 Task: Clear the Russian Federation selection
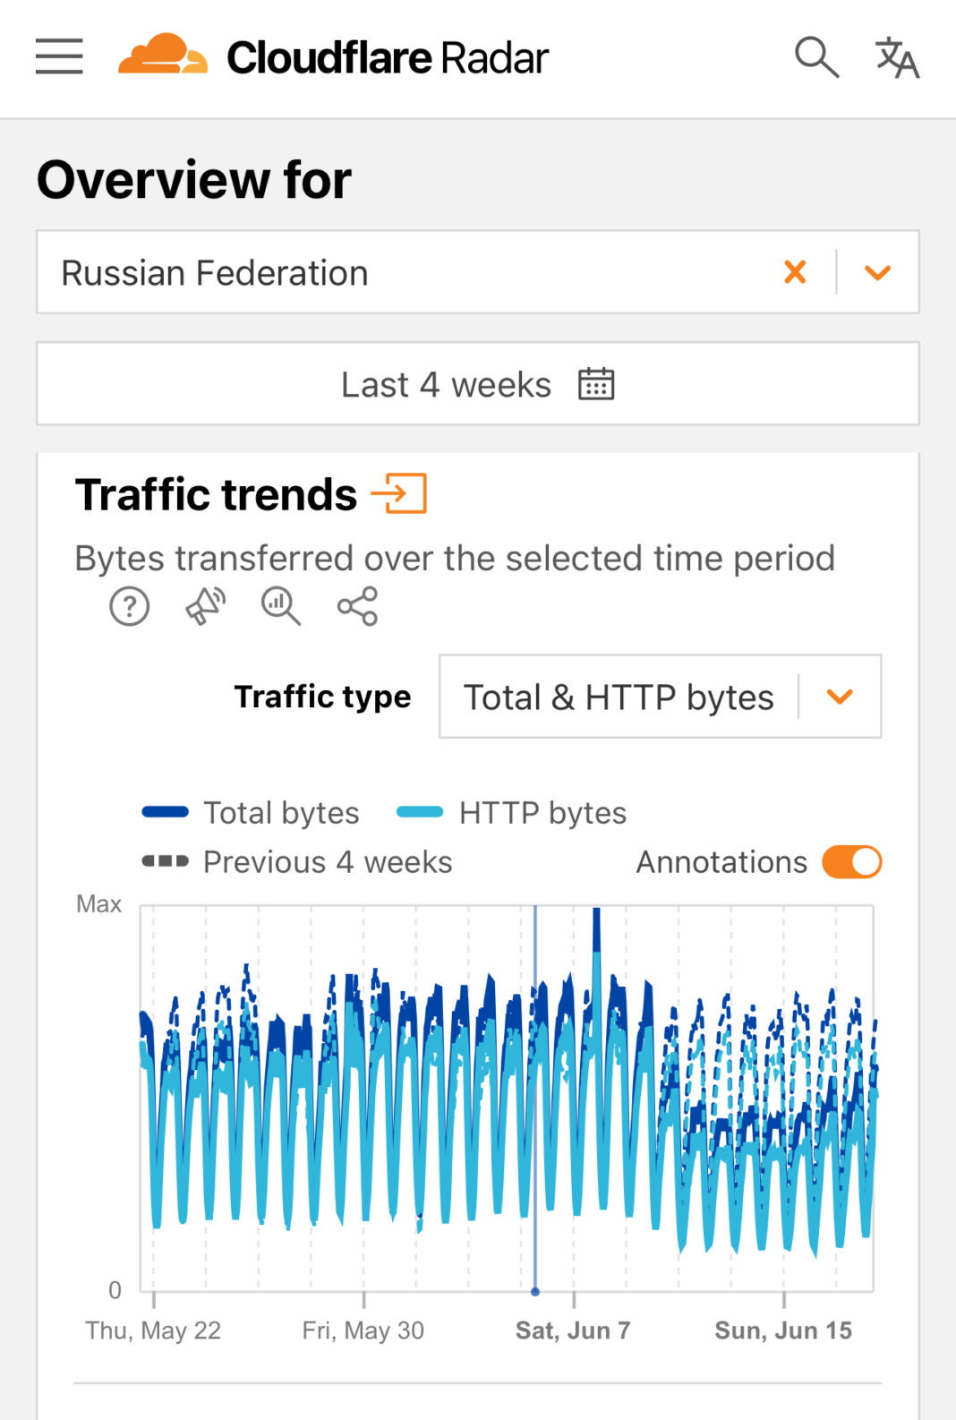795,271
